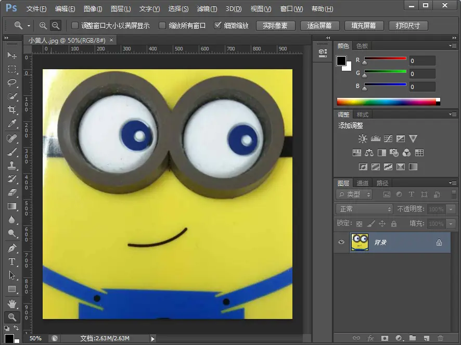The height and width of the screenshot is (345, 461).
Task: Select the Lasso tool
Action: click(12, 83)
